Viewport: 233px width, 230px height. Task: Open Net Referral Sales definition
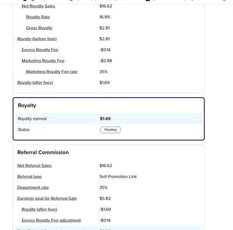point(34,166)
